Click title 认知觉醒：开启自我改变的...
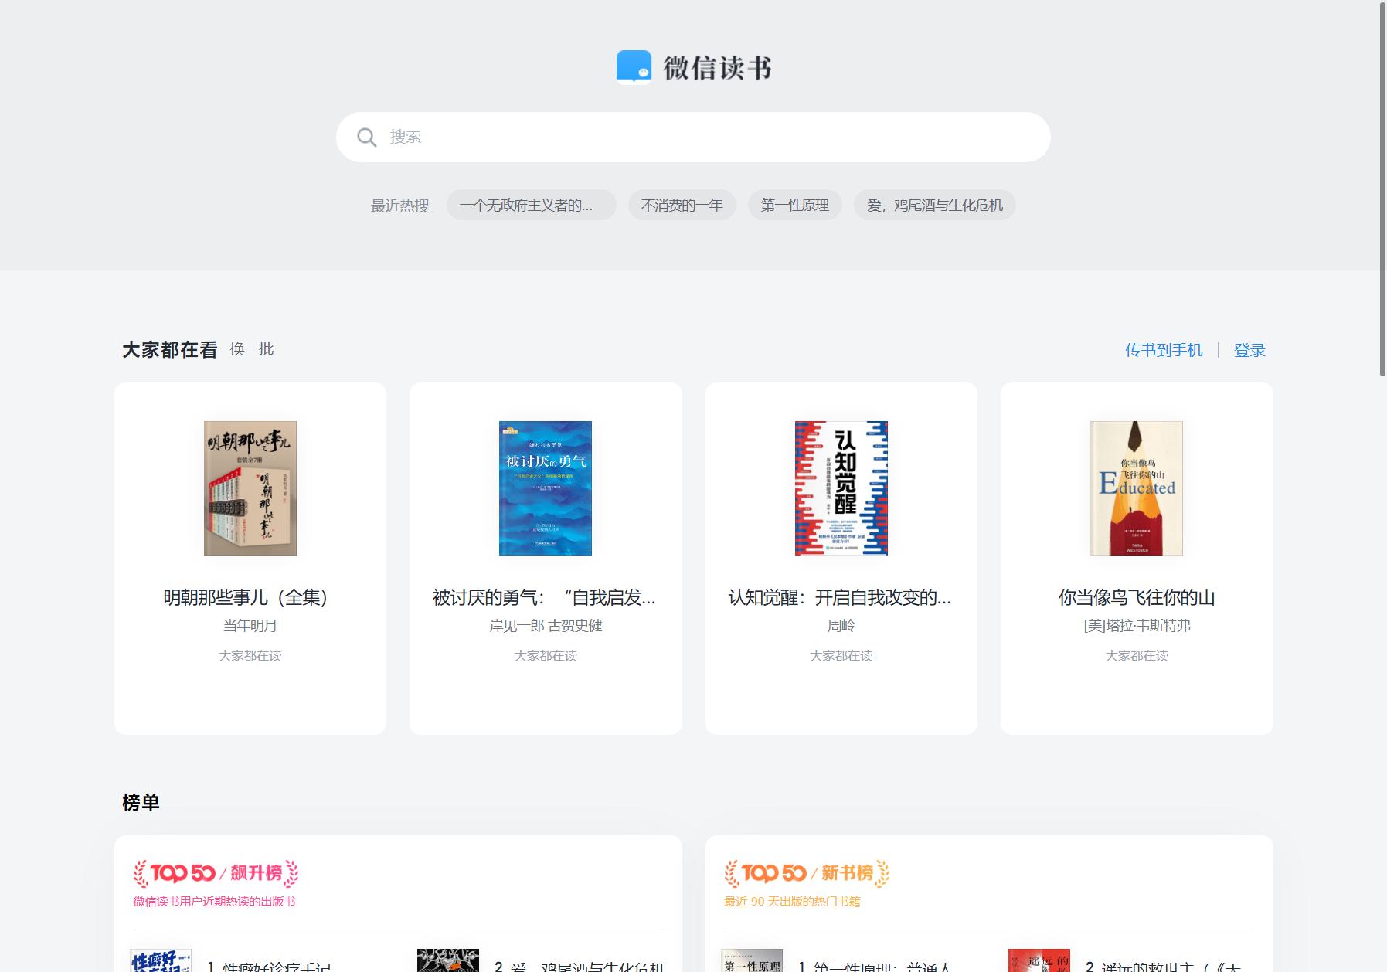1387x972 pixels. point(840,597)
